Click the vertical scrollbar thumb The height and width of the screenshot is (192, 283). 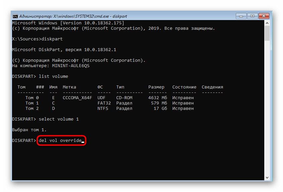pos(267,33)
